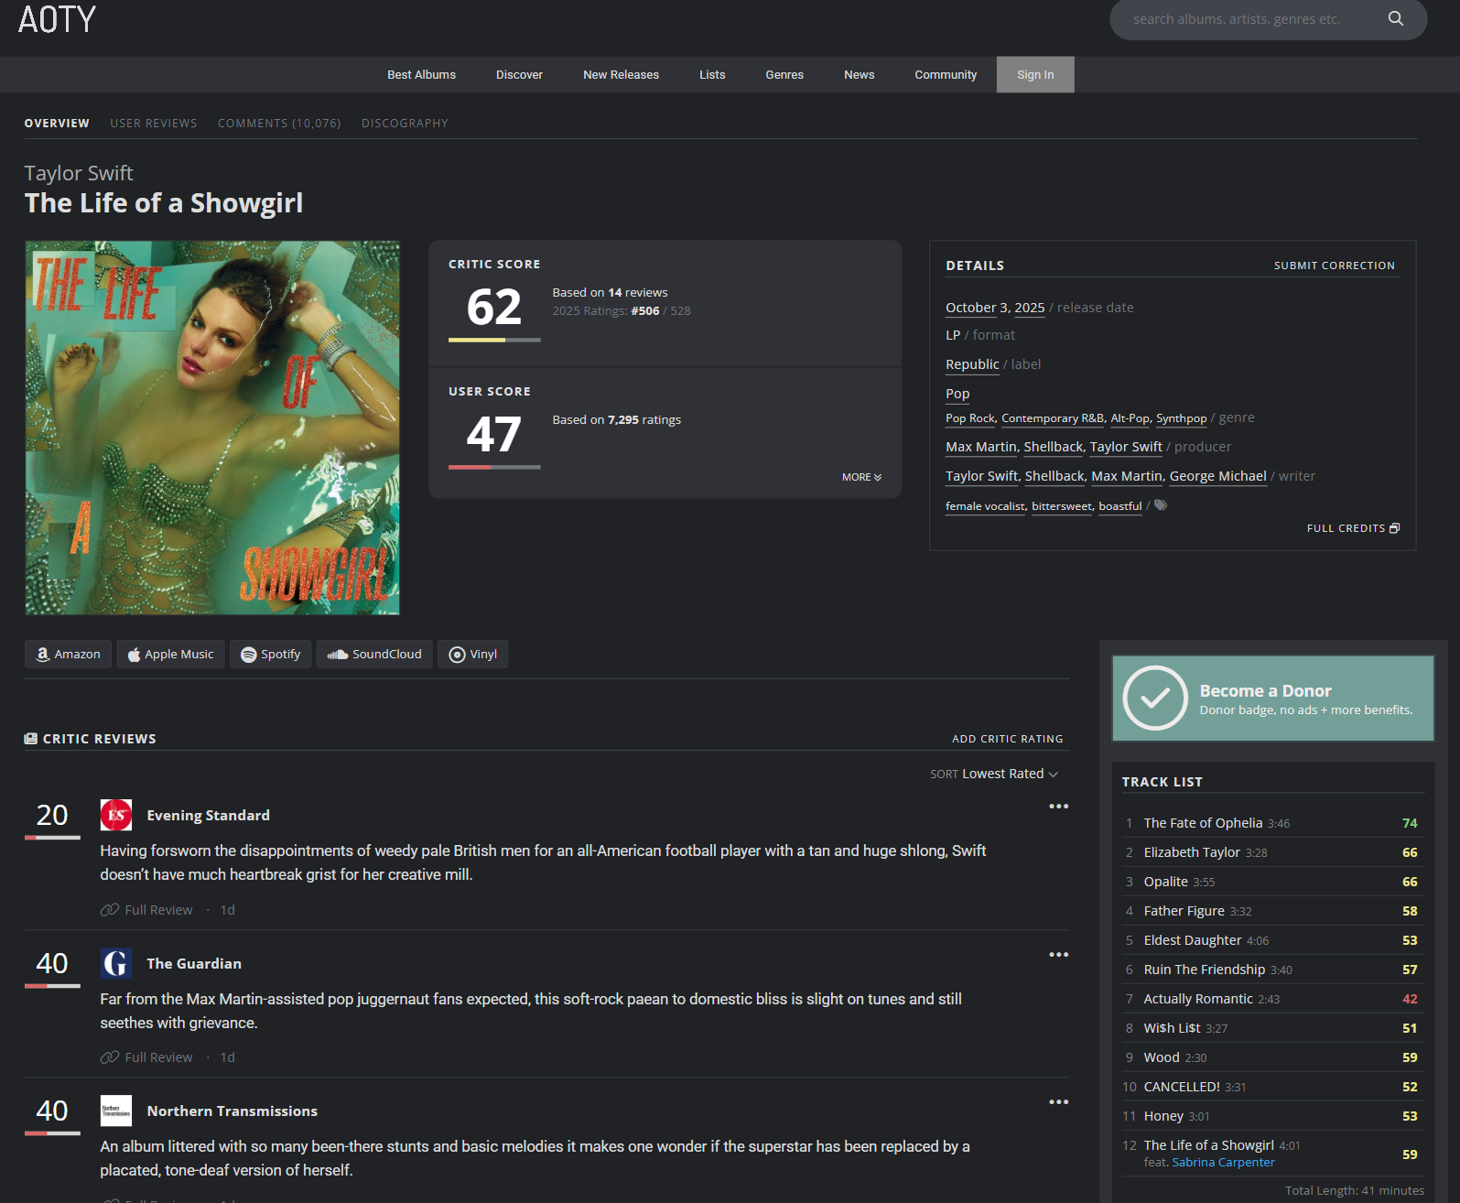1460x1203 pixels.
Task: Click the Vinyl purchase button
Action: click(x=472, y=654)
